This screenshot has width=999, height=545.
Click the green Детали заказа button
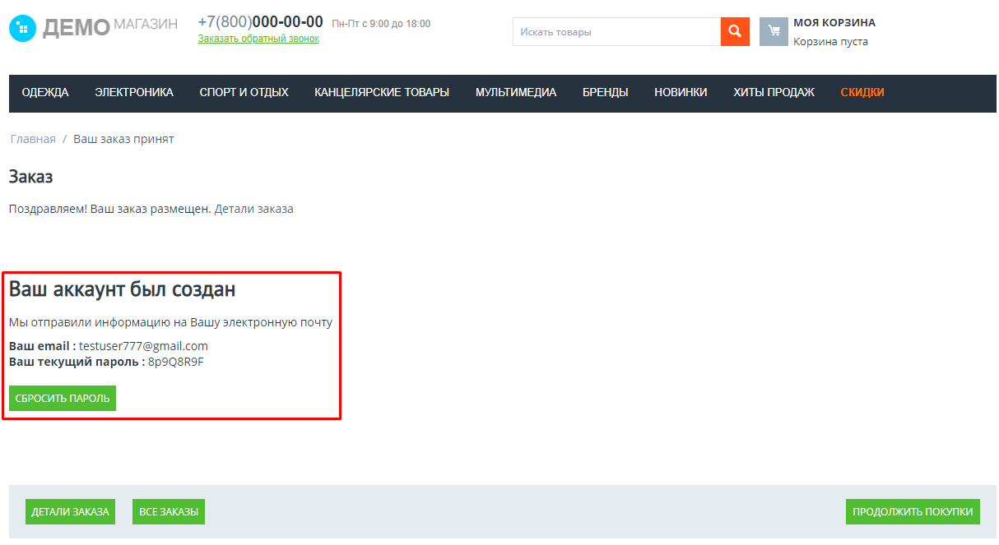pos(70,511)
